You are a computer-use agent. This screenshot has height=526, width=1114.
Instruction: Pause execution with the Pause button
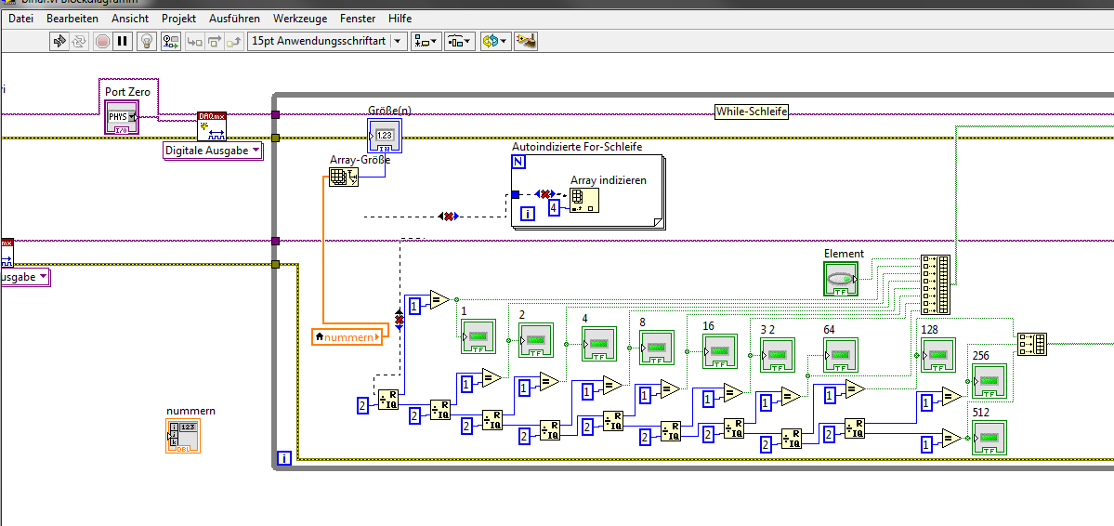point(124,41)
